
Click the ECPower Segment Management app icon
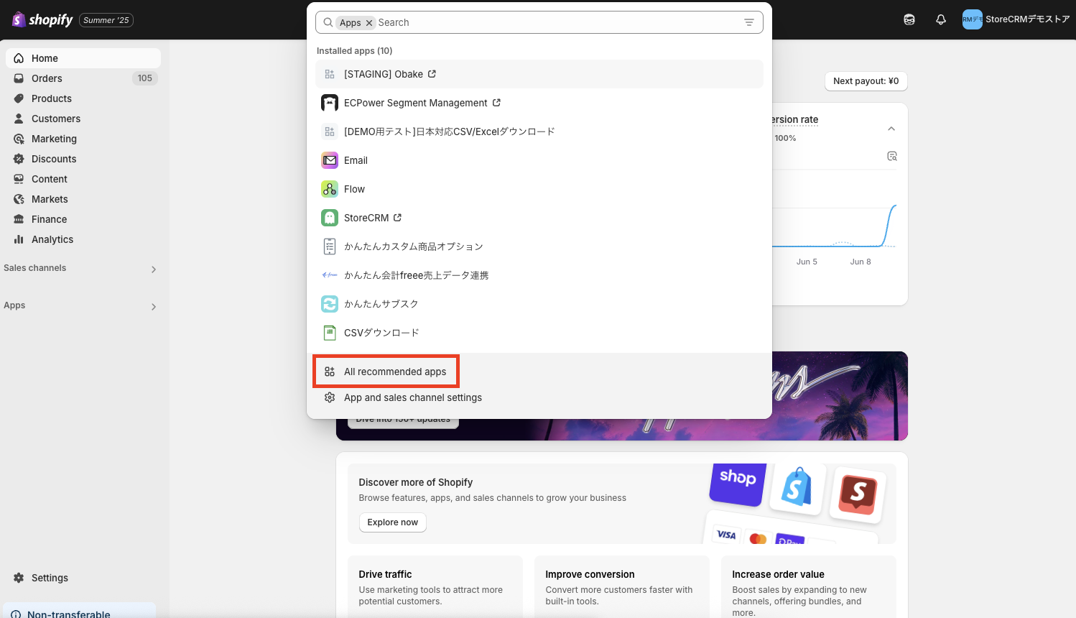tap(330, 103)
